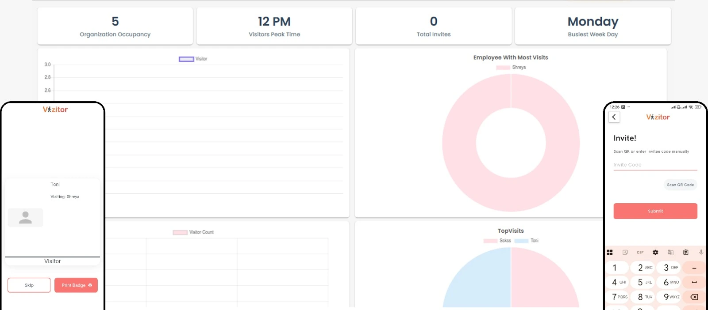This screenshot has width=708, height=310.
Task: Tap keypad number 9 WXYZ
Action: point(669,297)
